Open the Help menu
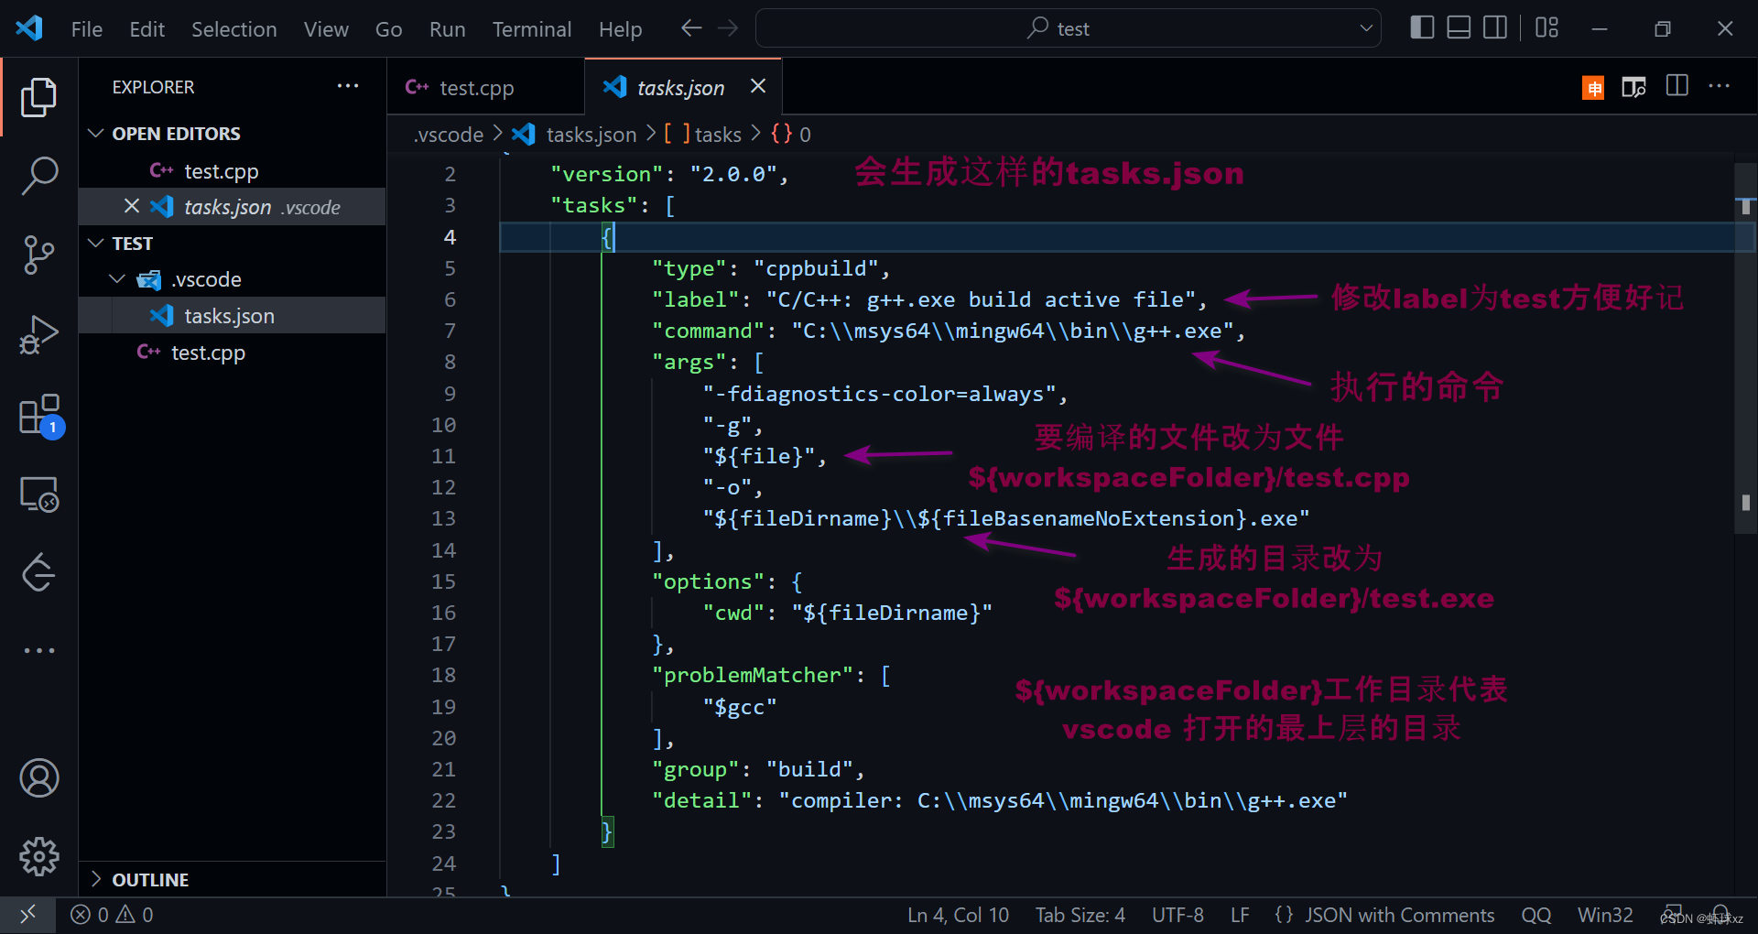Viewport: 1758px width, 934px height. click(620, 29)
